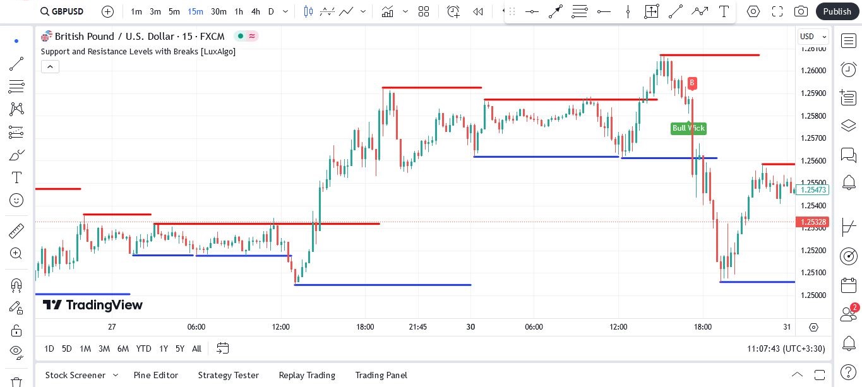Open chart settings hexagon icon

click(x=753, y=11)
